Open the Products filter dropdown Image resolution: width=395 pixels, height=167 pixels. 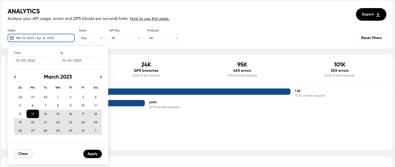163,38
